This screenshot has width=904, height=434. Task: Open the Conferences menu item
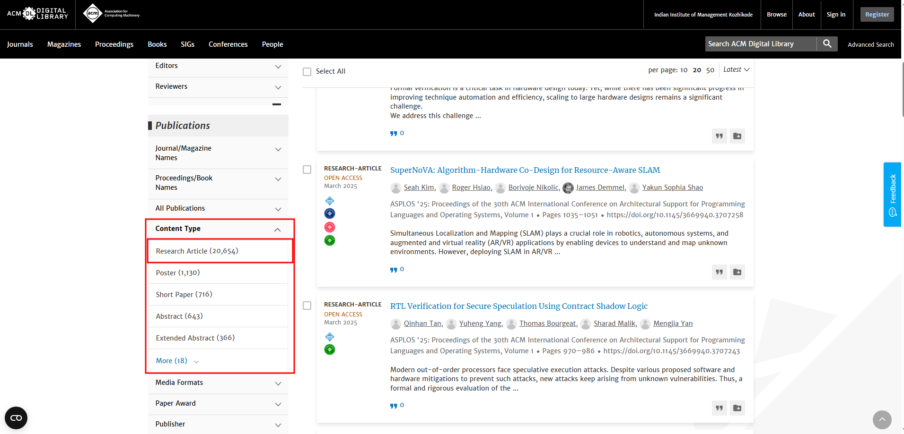[x=228, y=44]
